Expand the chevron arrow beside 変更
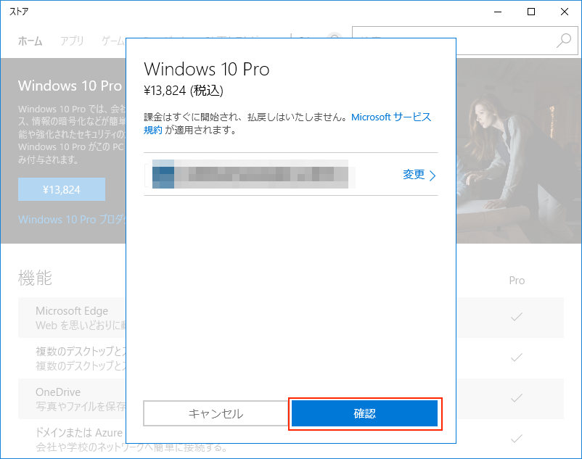The width and height of the screenshot is (582, 459). point(433,175)
